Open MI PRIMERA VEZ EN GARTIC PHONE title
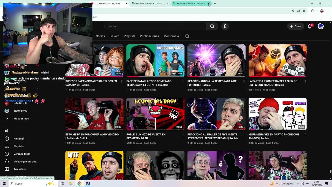Screen dimensions: 332x187 pyautogui.click(x=274, y=136)
